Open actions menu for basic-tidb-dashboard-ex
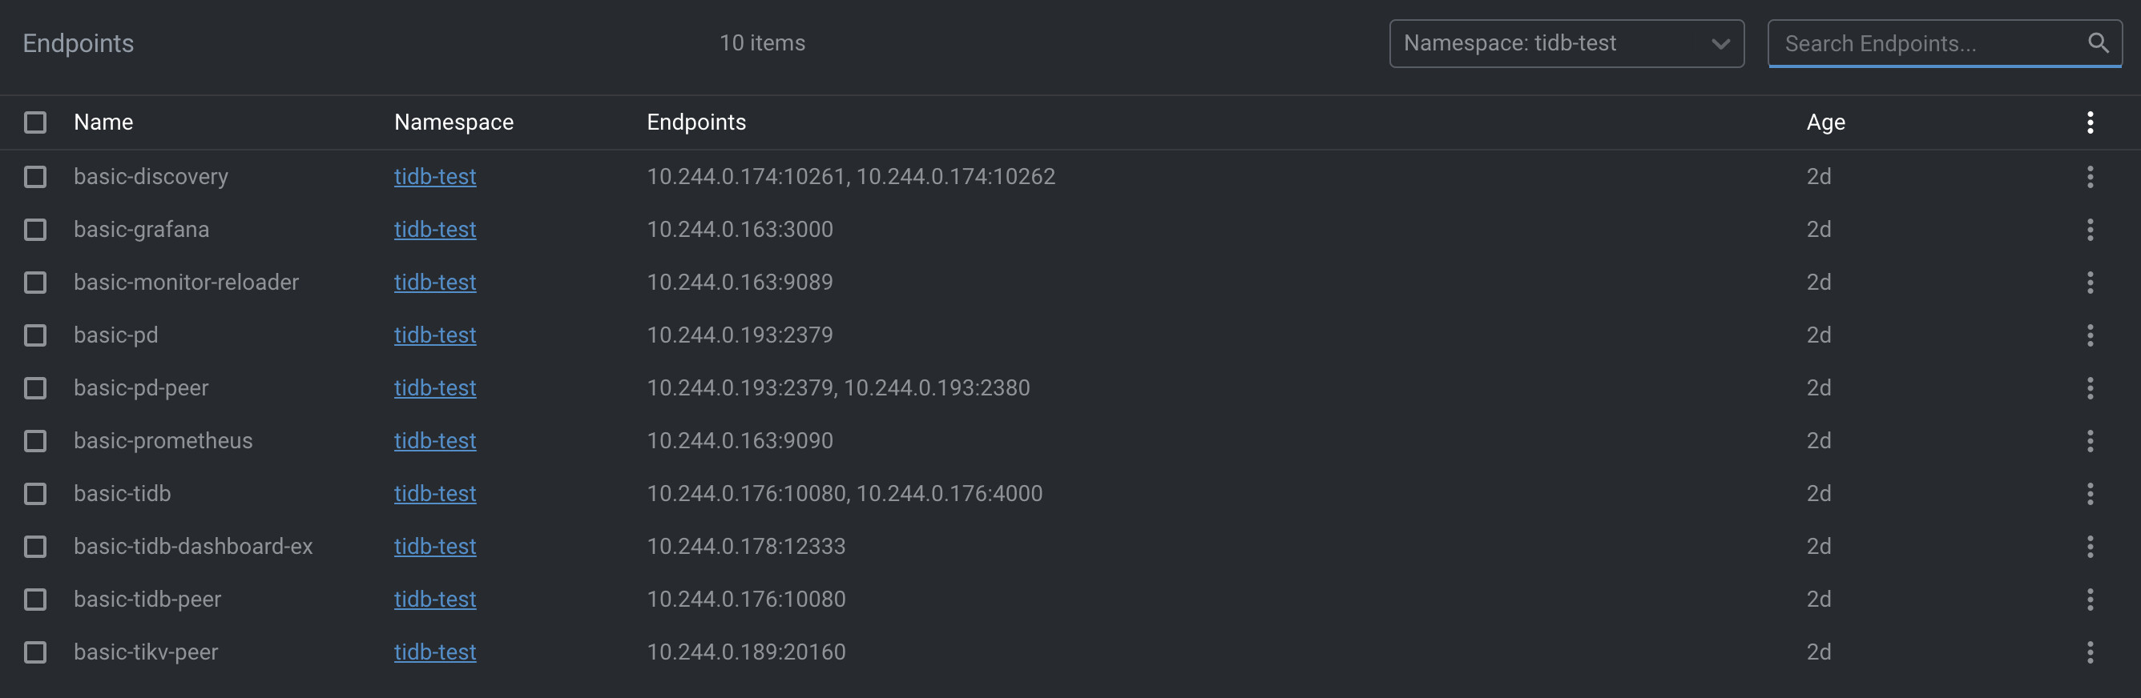Viewport: 2141px width, 698px height. [2090, 546]
